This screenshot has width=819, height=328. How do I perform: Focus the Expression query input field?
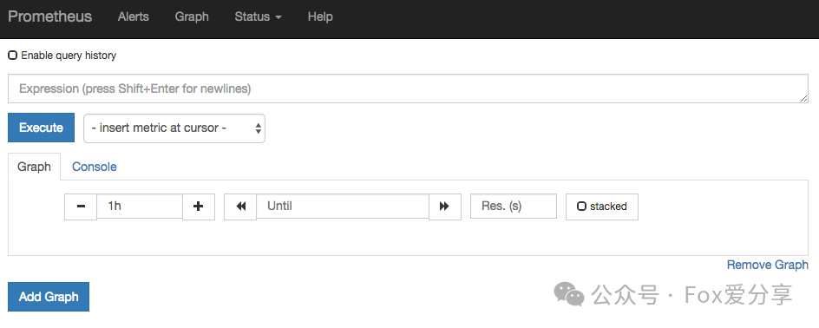[x=408, y=89]
